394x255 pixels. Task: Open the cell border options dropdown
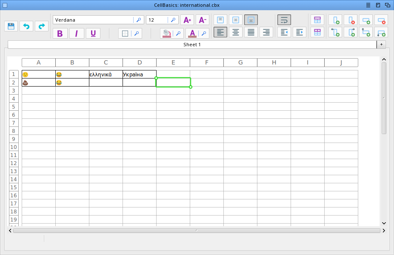(x=137, y=34)
